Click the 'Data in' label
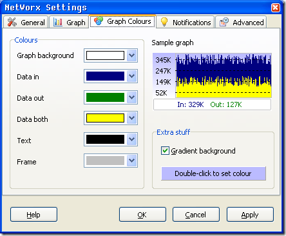 [28, 77]
